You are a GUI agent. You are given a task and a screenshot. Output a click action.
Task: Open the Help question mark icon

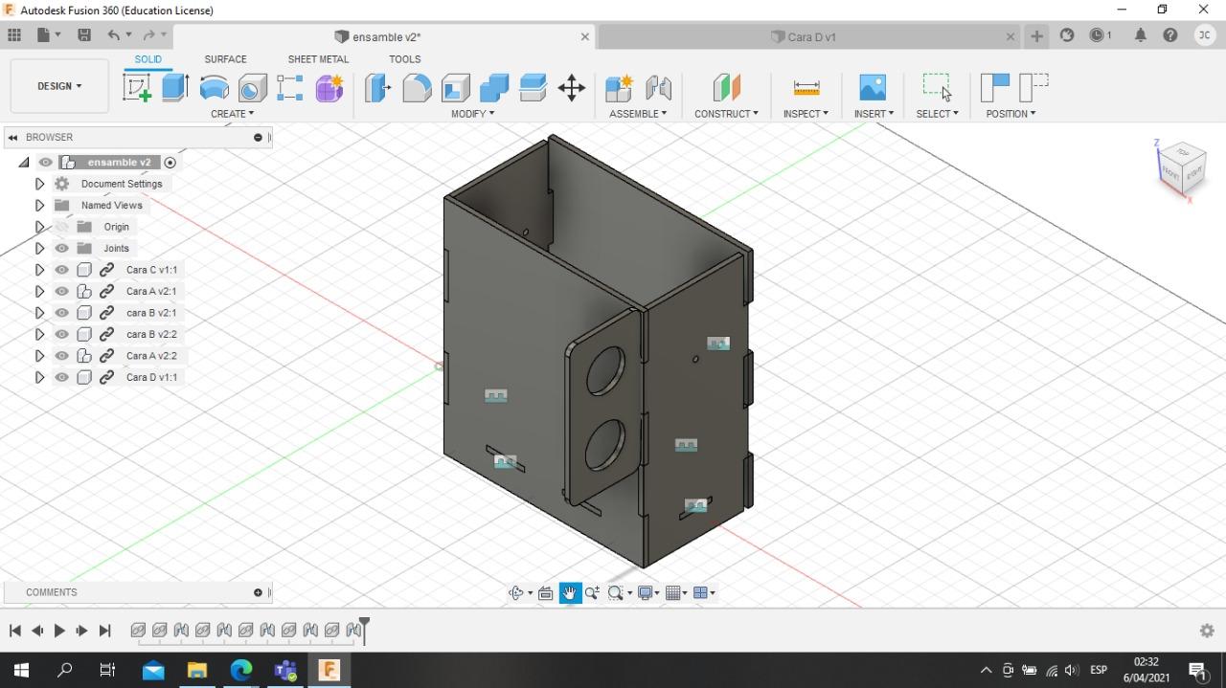coord(1170,35)
